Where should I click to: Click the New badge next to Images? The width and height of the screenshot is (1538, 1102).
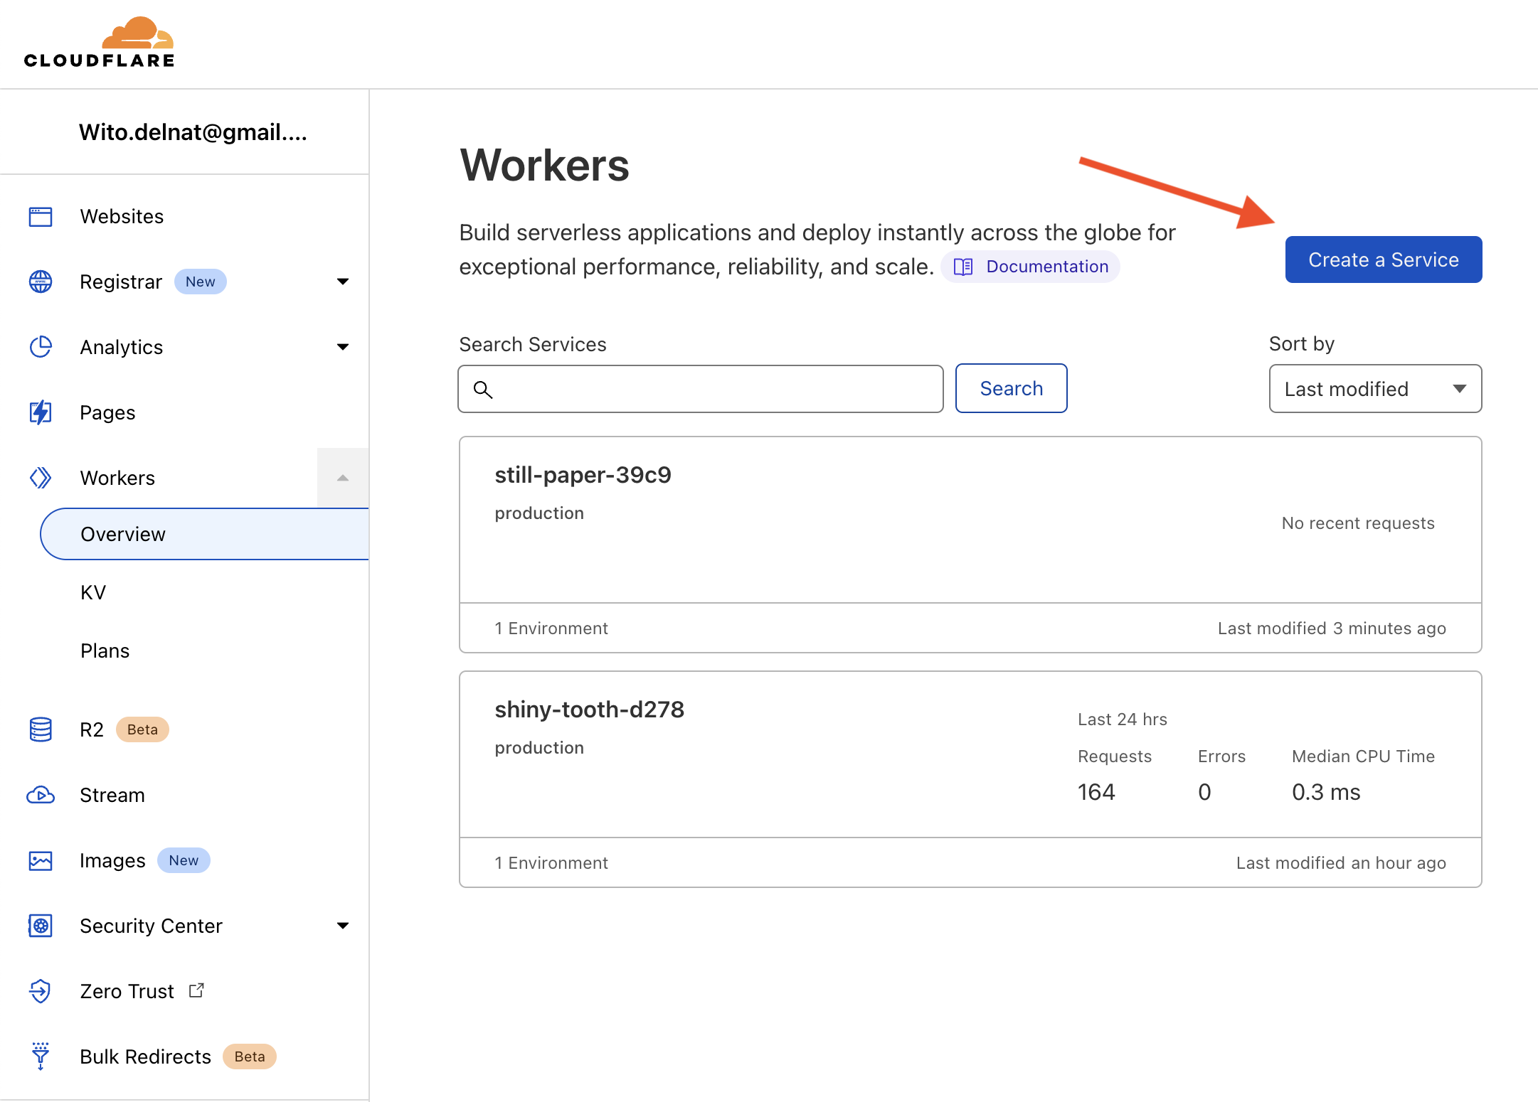[x=184, y=860]
